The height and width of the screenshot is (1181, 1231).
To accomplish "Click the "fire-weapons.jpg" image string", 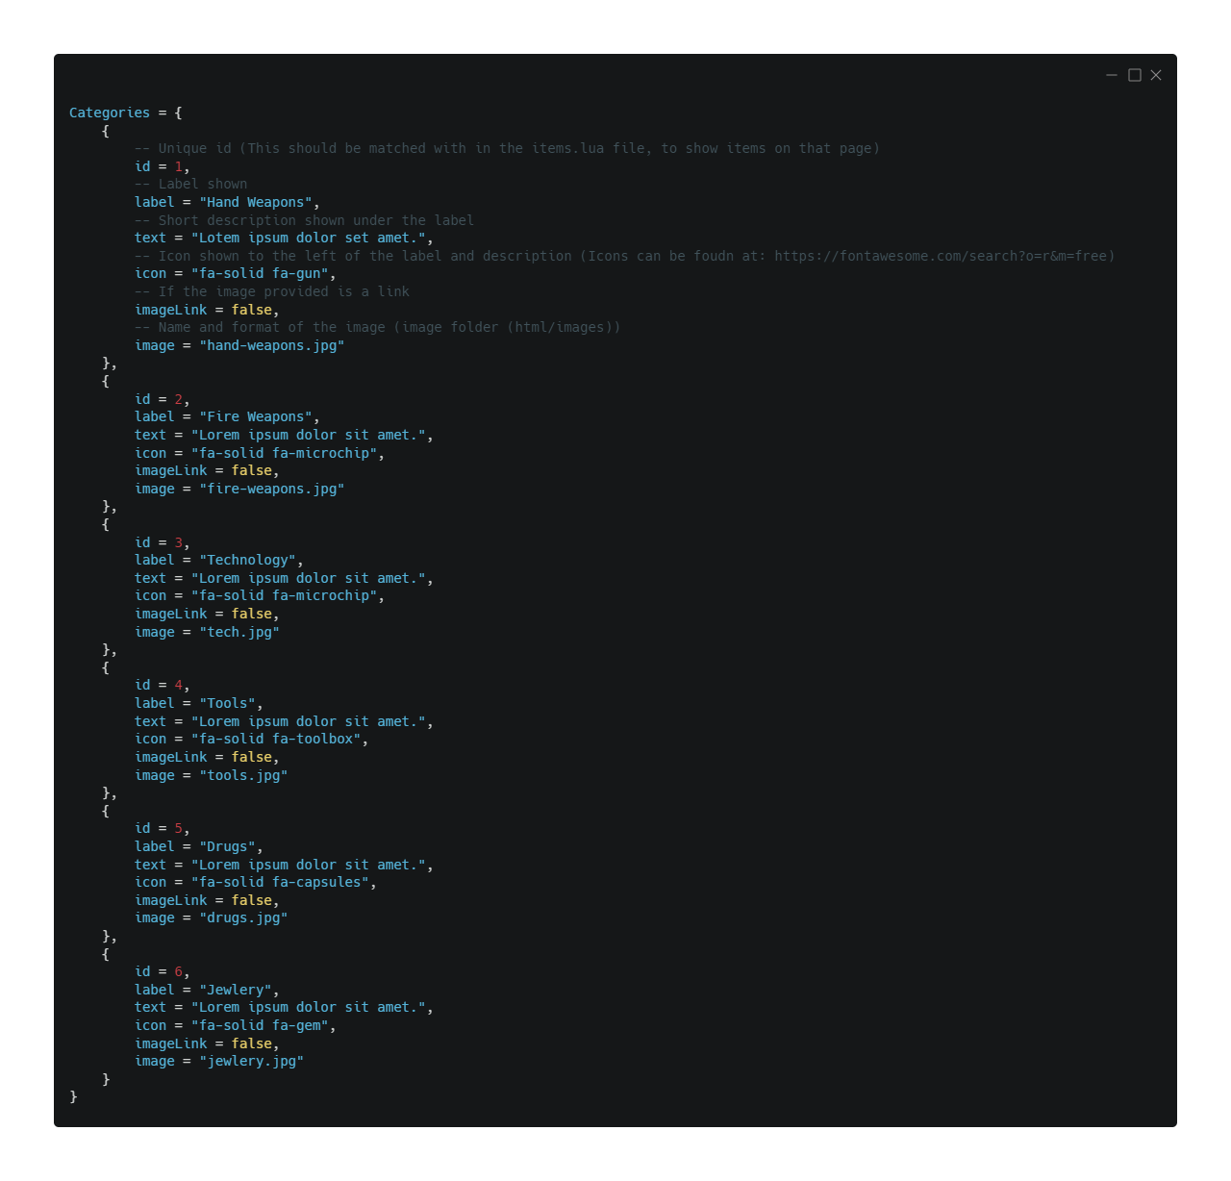I will click(x=272, y=489).
